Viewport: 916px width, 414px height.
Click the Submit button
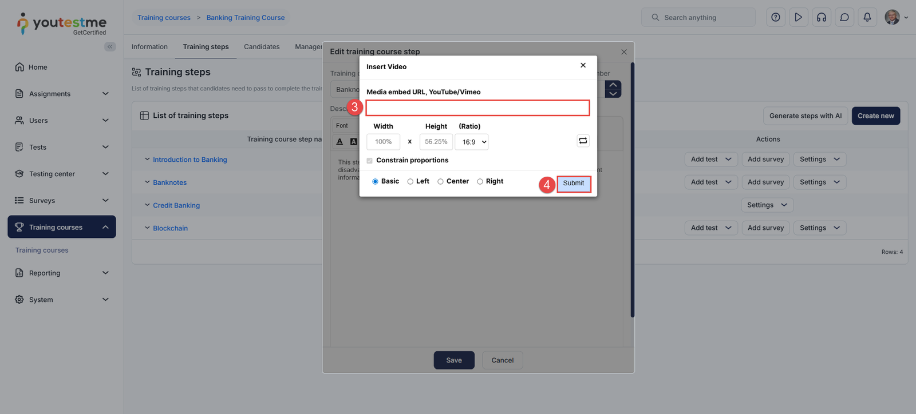tap(573, 183)
